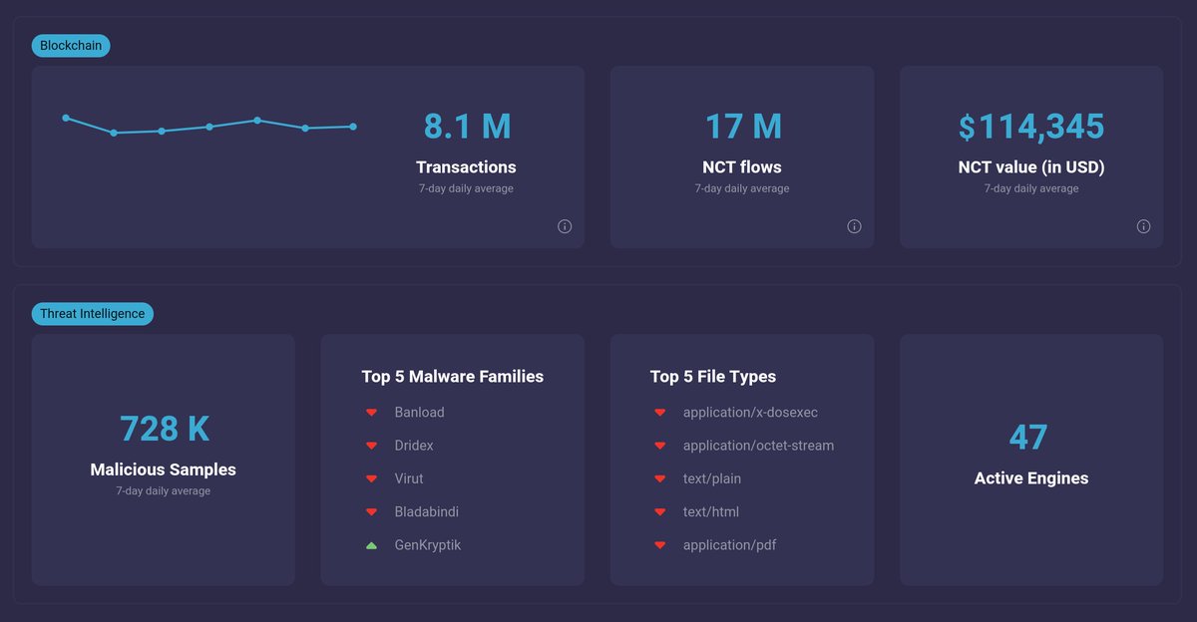
Task: Click the 8.1 M Transactions metric
Action: pyautogui.click(x=466, y=127)
